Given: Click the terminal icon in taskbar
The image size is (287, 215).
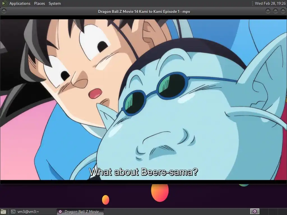Looking at the screenshot, I should pos(13,212).
